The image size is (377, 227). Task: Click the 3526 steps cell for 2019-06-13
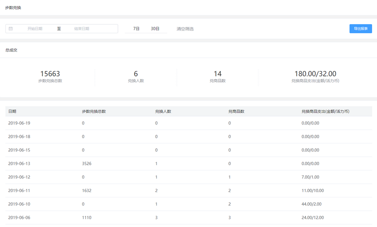point(87,164)
